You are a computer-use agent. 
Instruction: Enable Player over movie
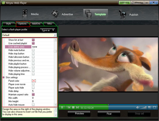(33, 84)
